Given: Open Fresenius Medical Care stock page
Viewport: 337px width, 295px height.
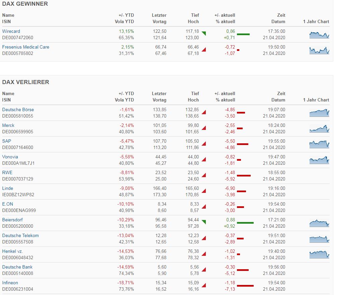Looking at the screenshot, I should 25,47.
